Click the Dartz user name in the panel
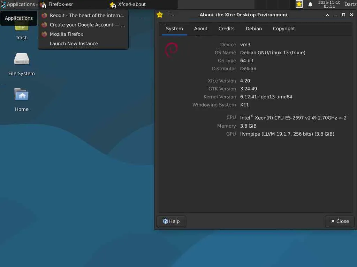 click(350, 4)
